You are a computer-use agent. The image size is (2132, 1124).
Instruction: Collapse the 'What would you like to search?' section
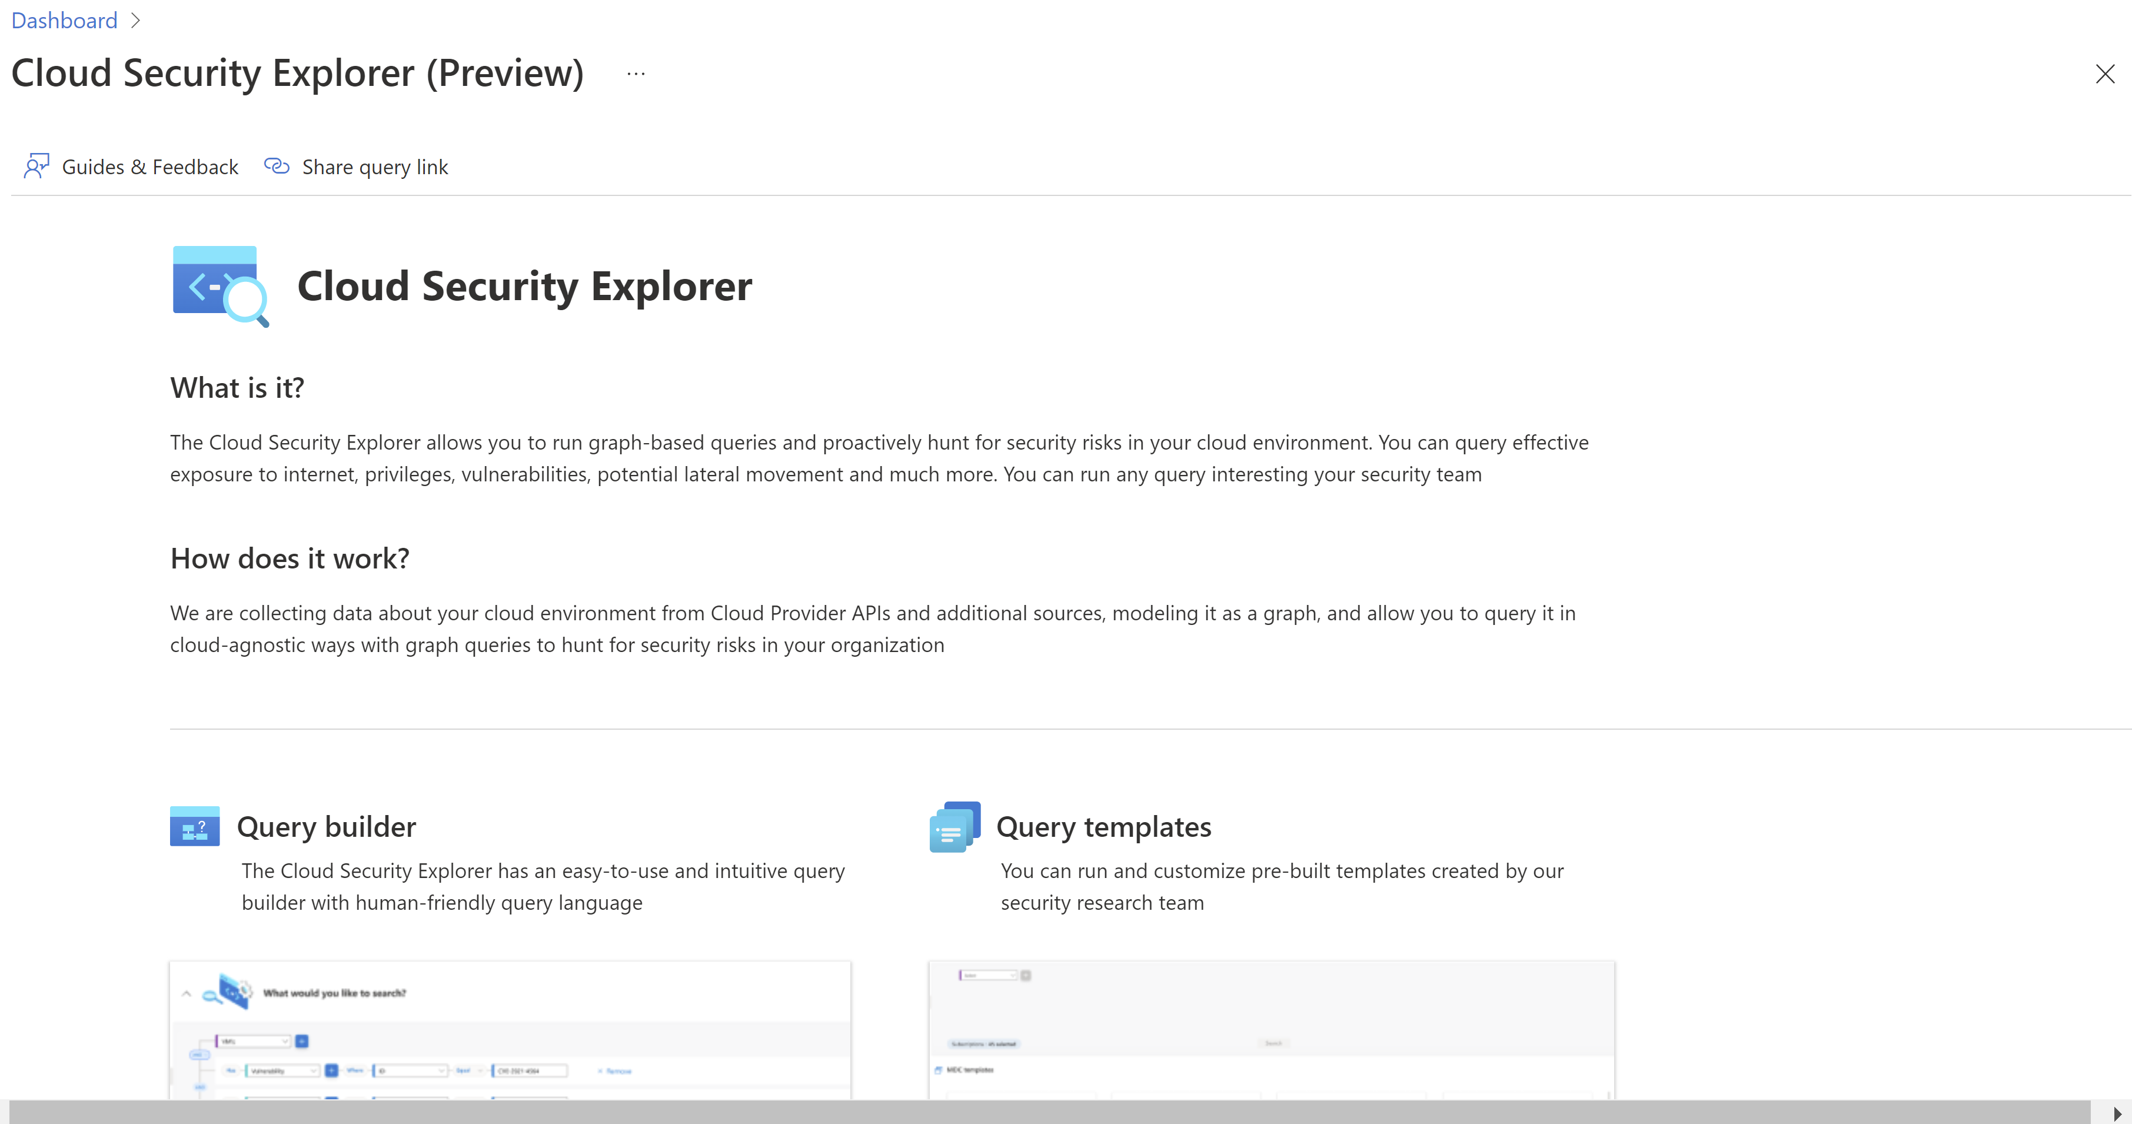(187, 994)
